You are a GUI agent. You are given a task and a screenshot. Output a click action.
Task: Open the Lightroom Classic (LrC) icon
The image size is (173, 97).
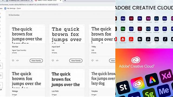(x=148, y=29)
